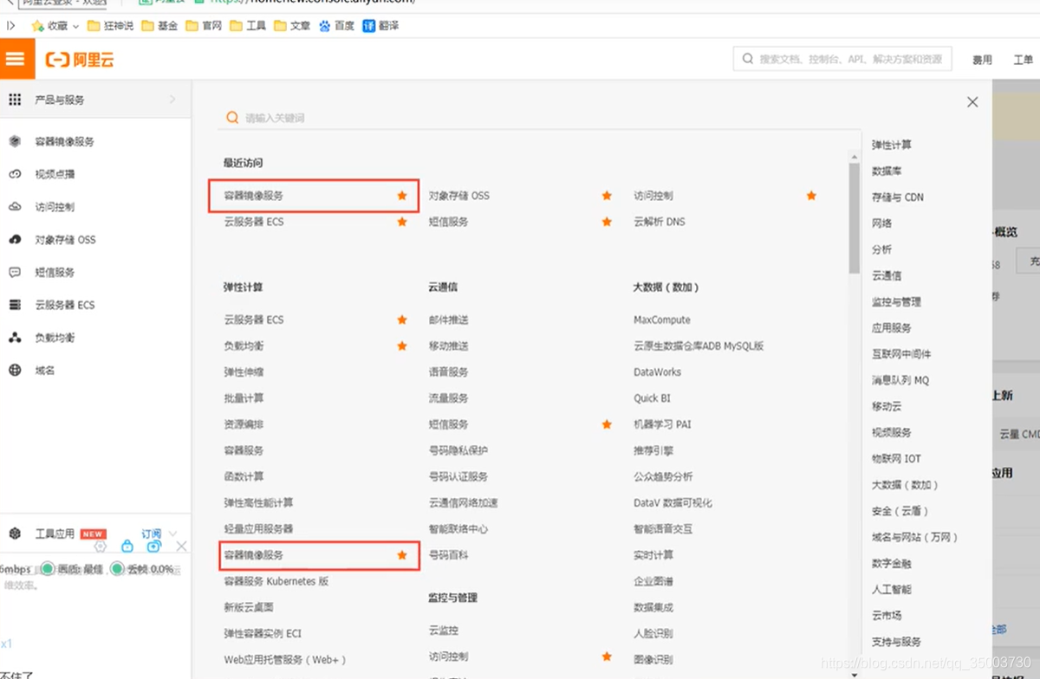Open the 收藏 bookmarks dropdown
Image resolution: width=1040 pixels, height=679 pixels.
pos(55,26)
